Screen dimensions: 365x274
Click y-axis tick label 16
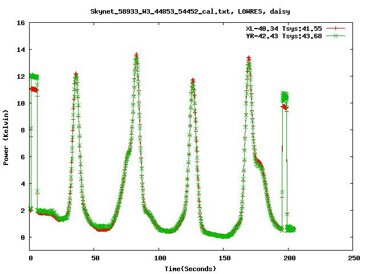click(x=21, y=23)
